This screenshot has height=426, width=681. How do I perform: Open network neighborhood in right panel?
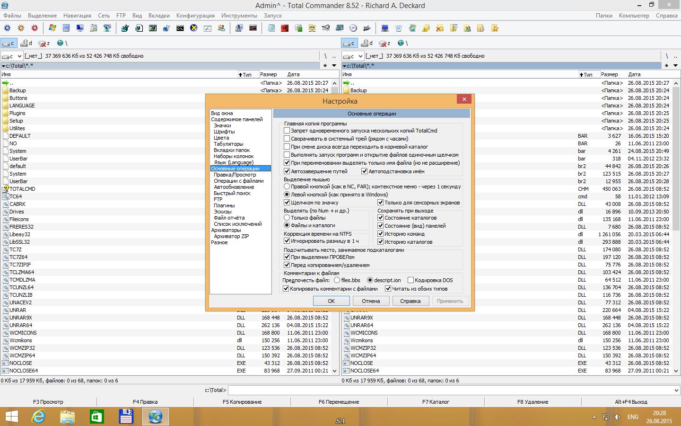coord(402,43)
